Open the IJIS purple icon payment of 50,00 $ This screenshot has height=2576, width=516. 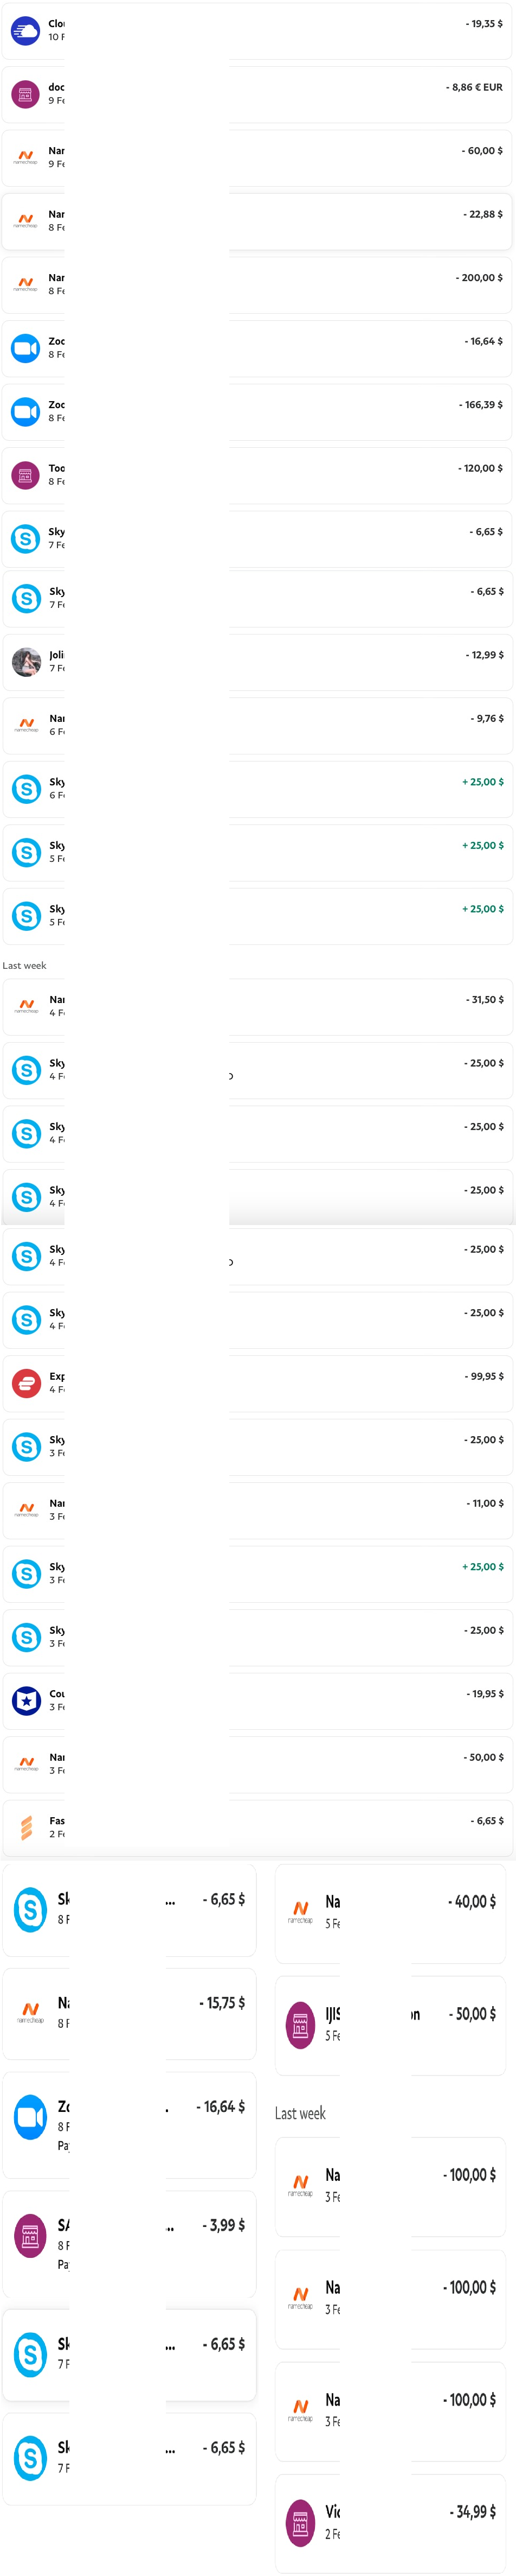tap(390, 2025)
